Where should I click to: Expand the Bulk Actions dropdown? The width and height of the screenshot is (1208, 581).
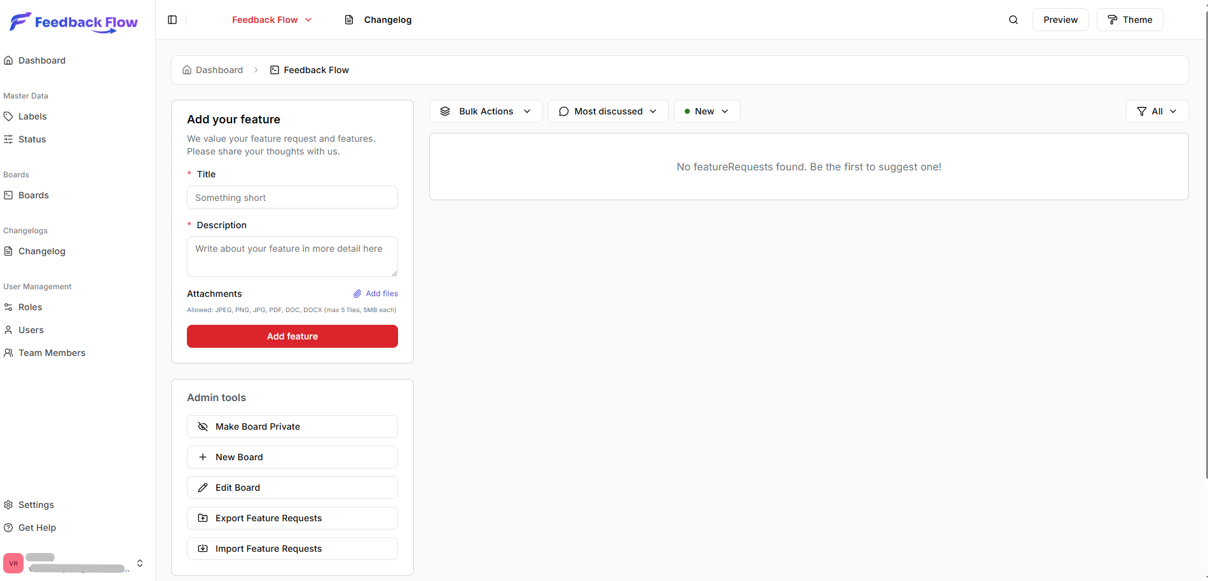(486, 111)
